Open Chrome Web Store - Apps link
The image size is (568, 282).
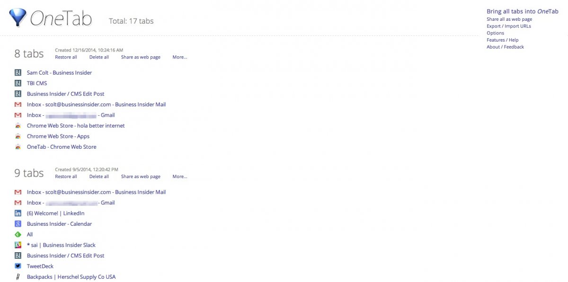pyautogui.click(x=58, y=137)
